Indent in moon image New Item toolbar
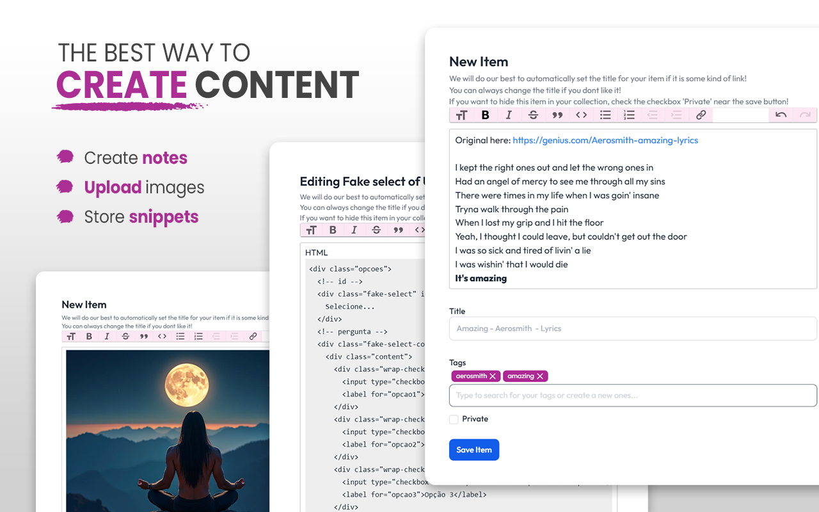819x512 pixels. point(235,336)
